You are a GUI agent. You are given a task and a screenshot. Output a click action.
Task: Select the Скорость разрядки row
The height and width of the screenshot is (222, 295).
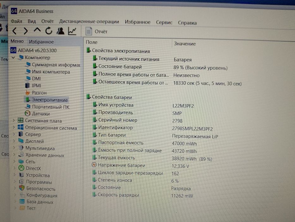[115, 195]
